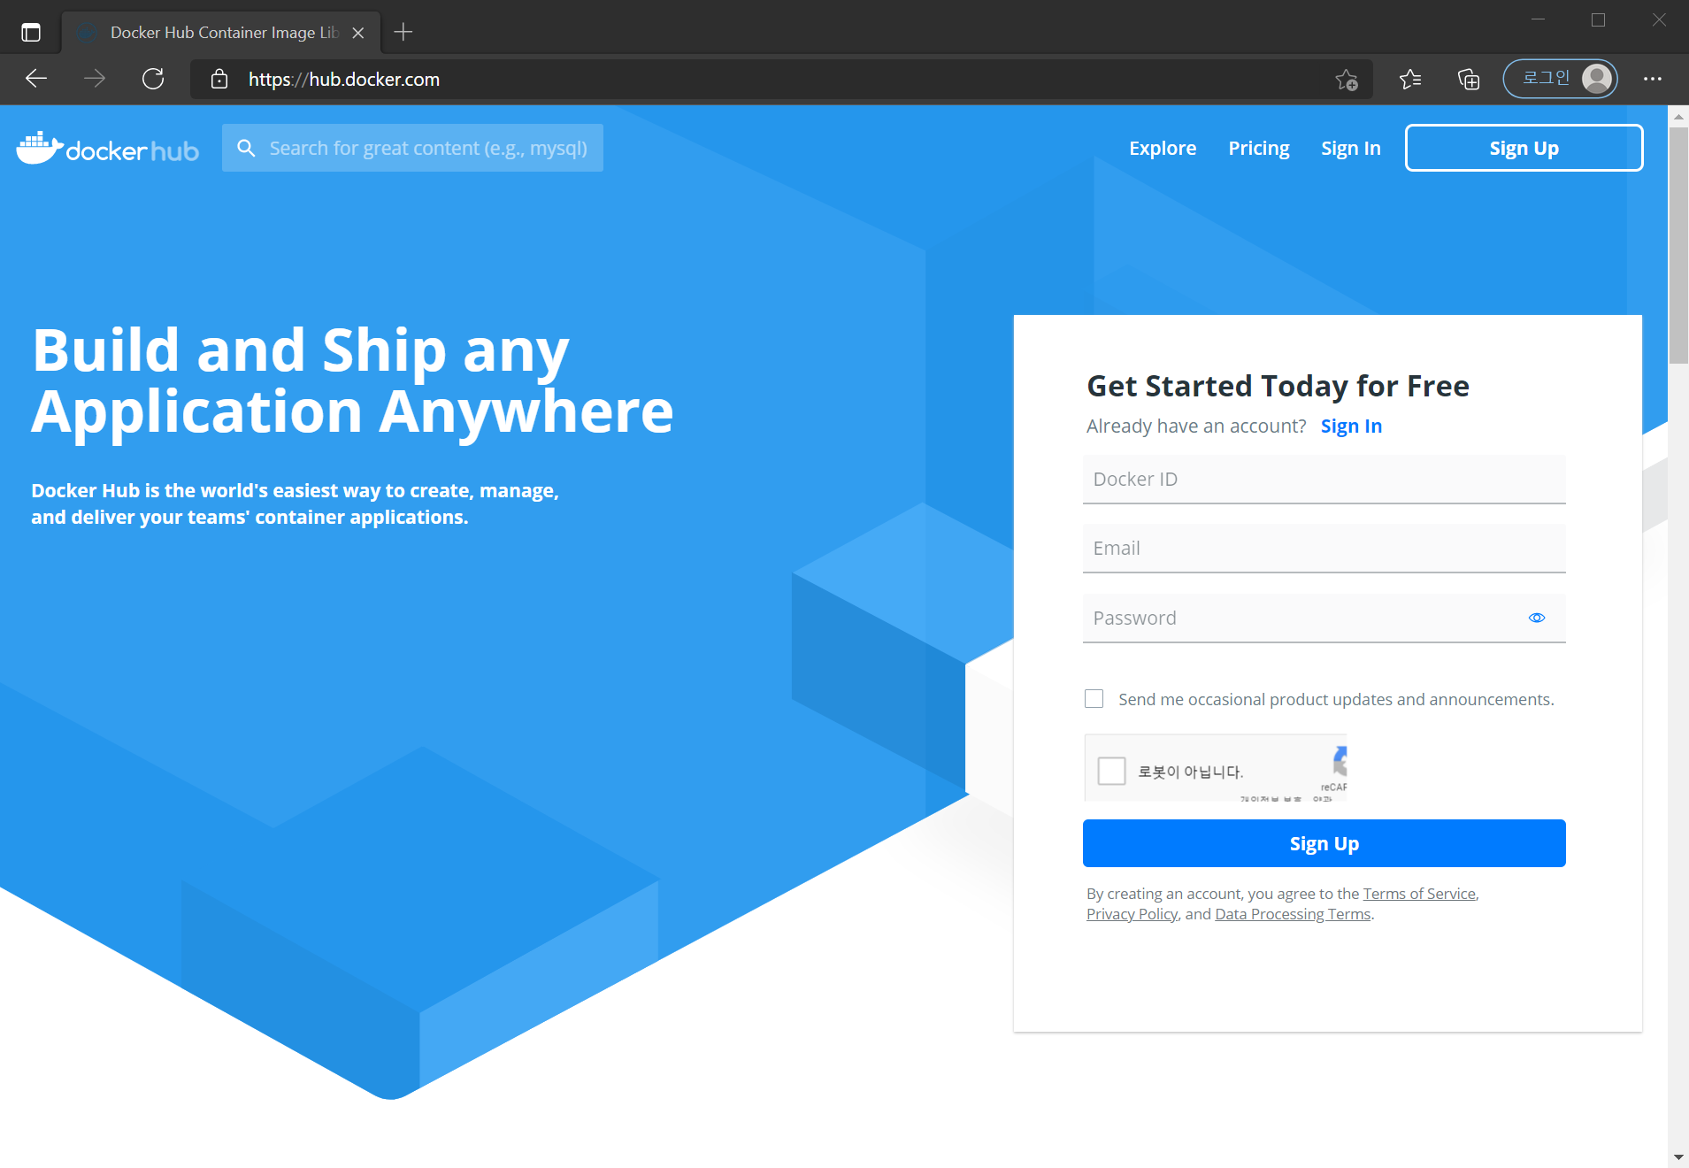This screenshot has height=1168, width=1689.
Task: Click the Docker Hub whale logo
Action: coord(107,149)
